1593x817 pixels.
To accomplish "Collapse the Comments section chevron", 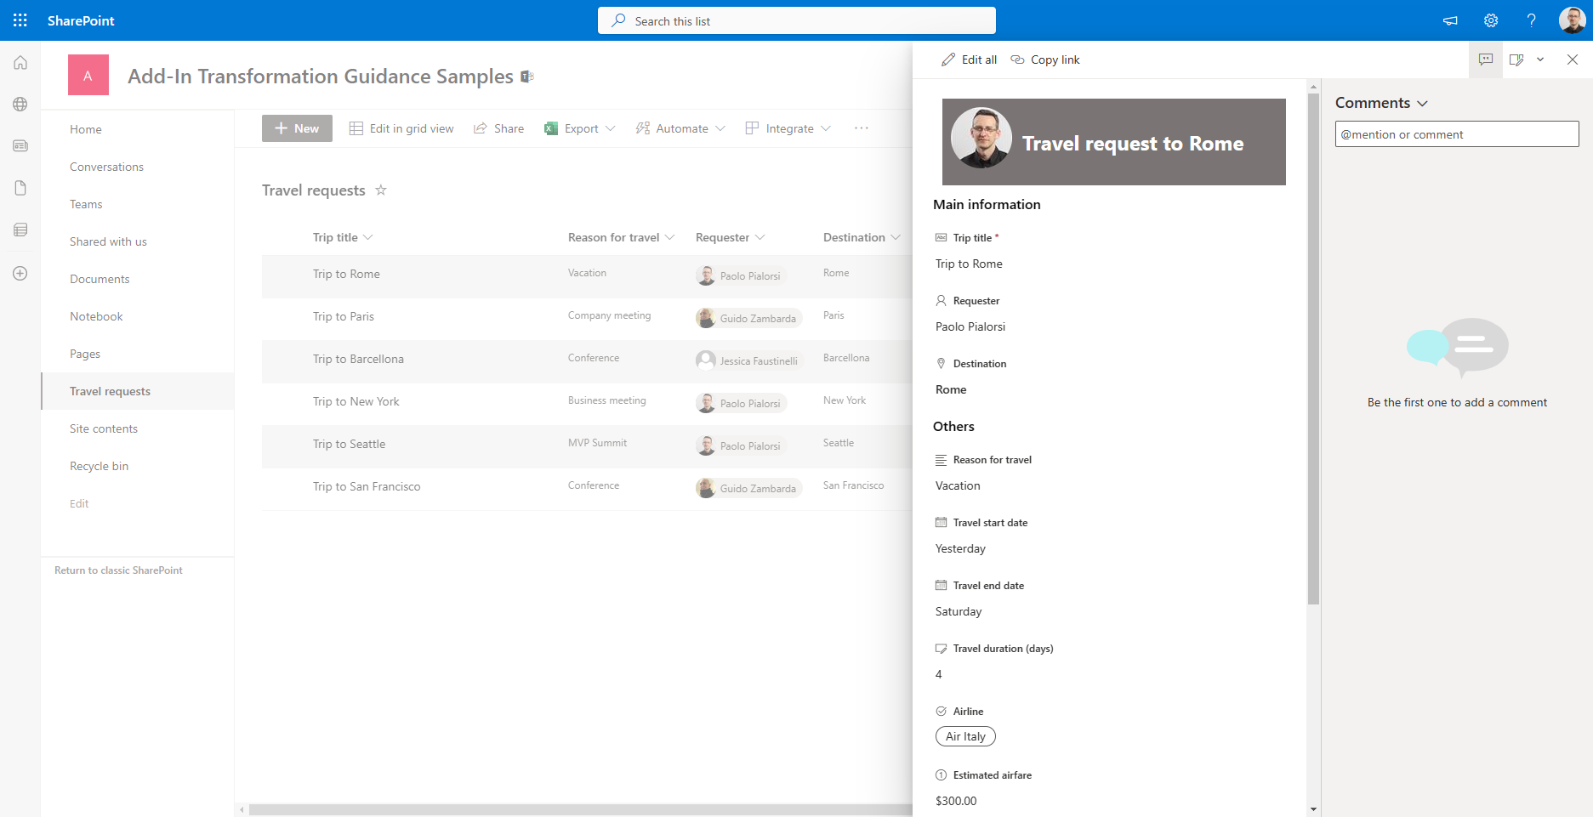I will point(1421,102).
